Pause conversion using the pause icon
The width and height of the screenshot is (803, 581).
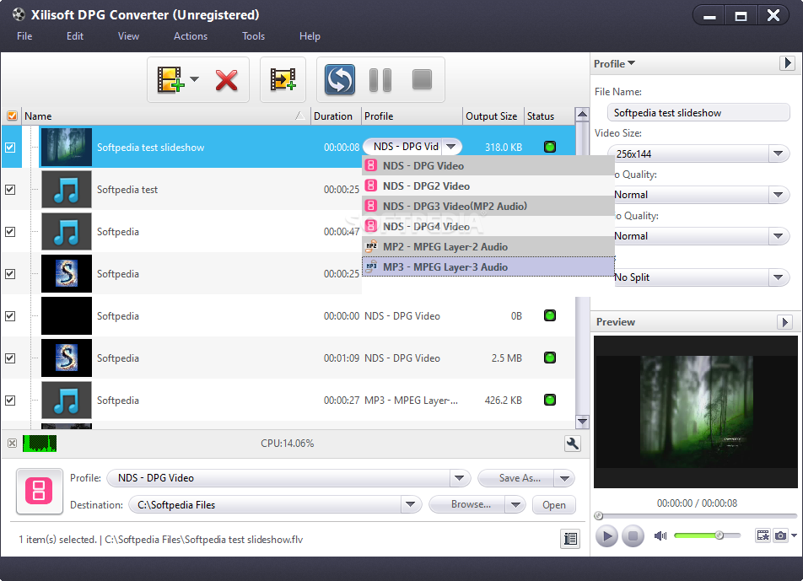[380, 80]
